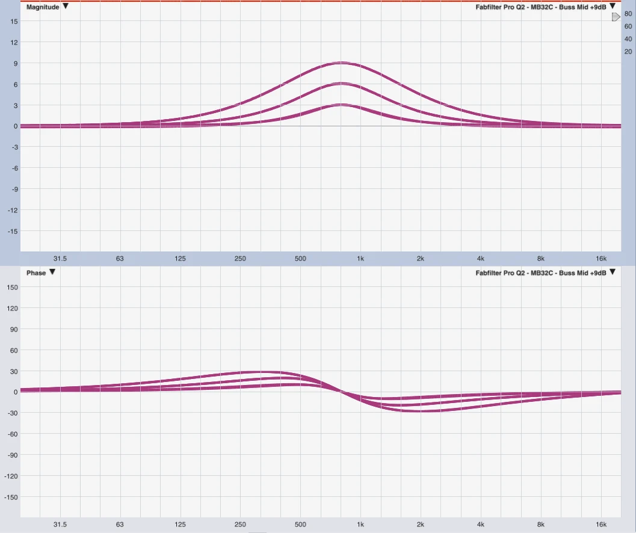This screenshot has height=533, width=636.
Task: Open the Magnitude graph type dropdown
Action: click(x=66, y=7)
